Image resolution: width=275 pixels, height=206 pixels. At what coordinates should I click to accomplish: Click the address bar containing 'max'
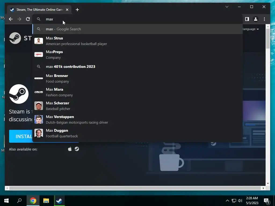pyautogui.click(x=138, y=19)
